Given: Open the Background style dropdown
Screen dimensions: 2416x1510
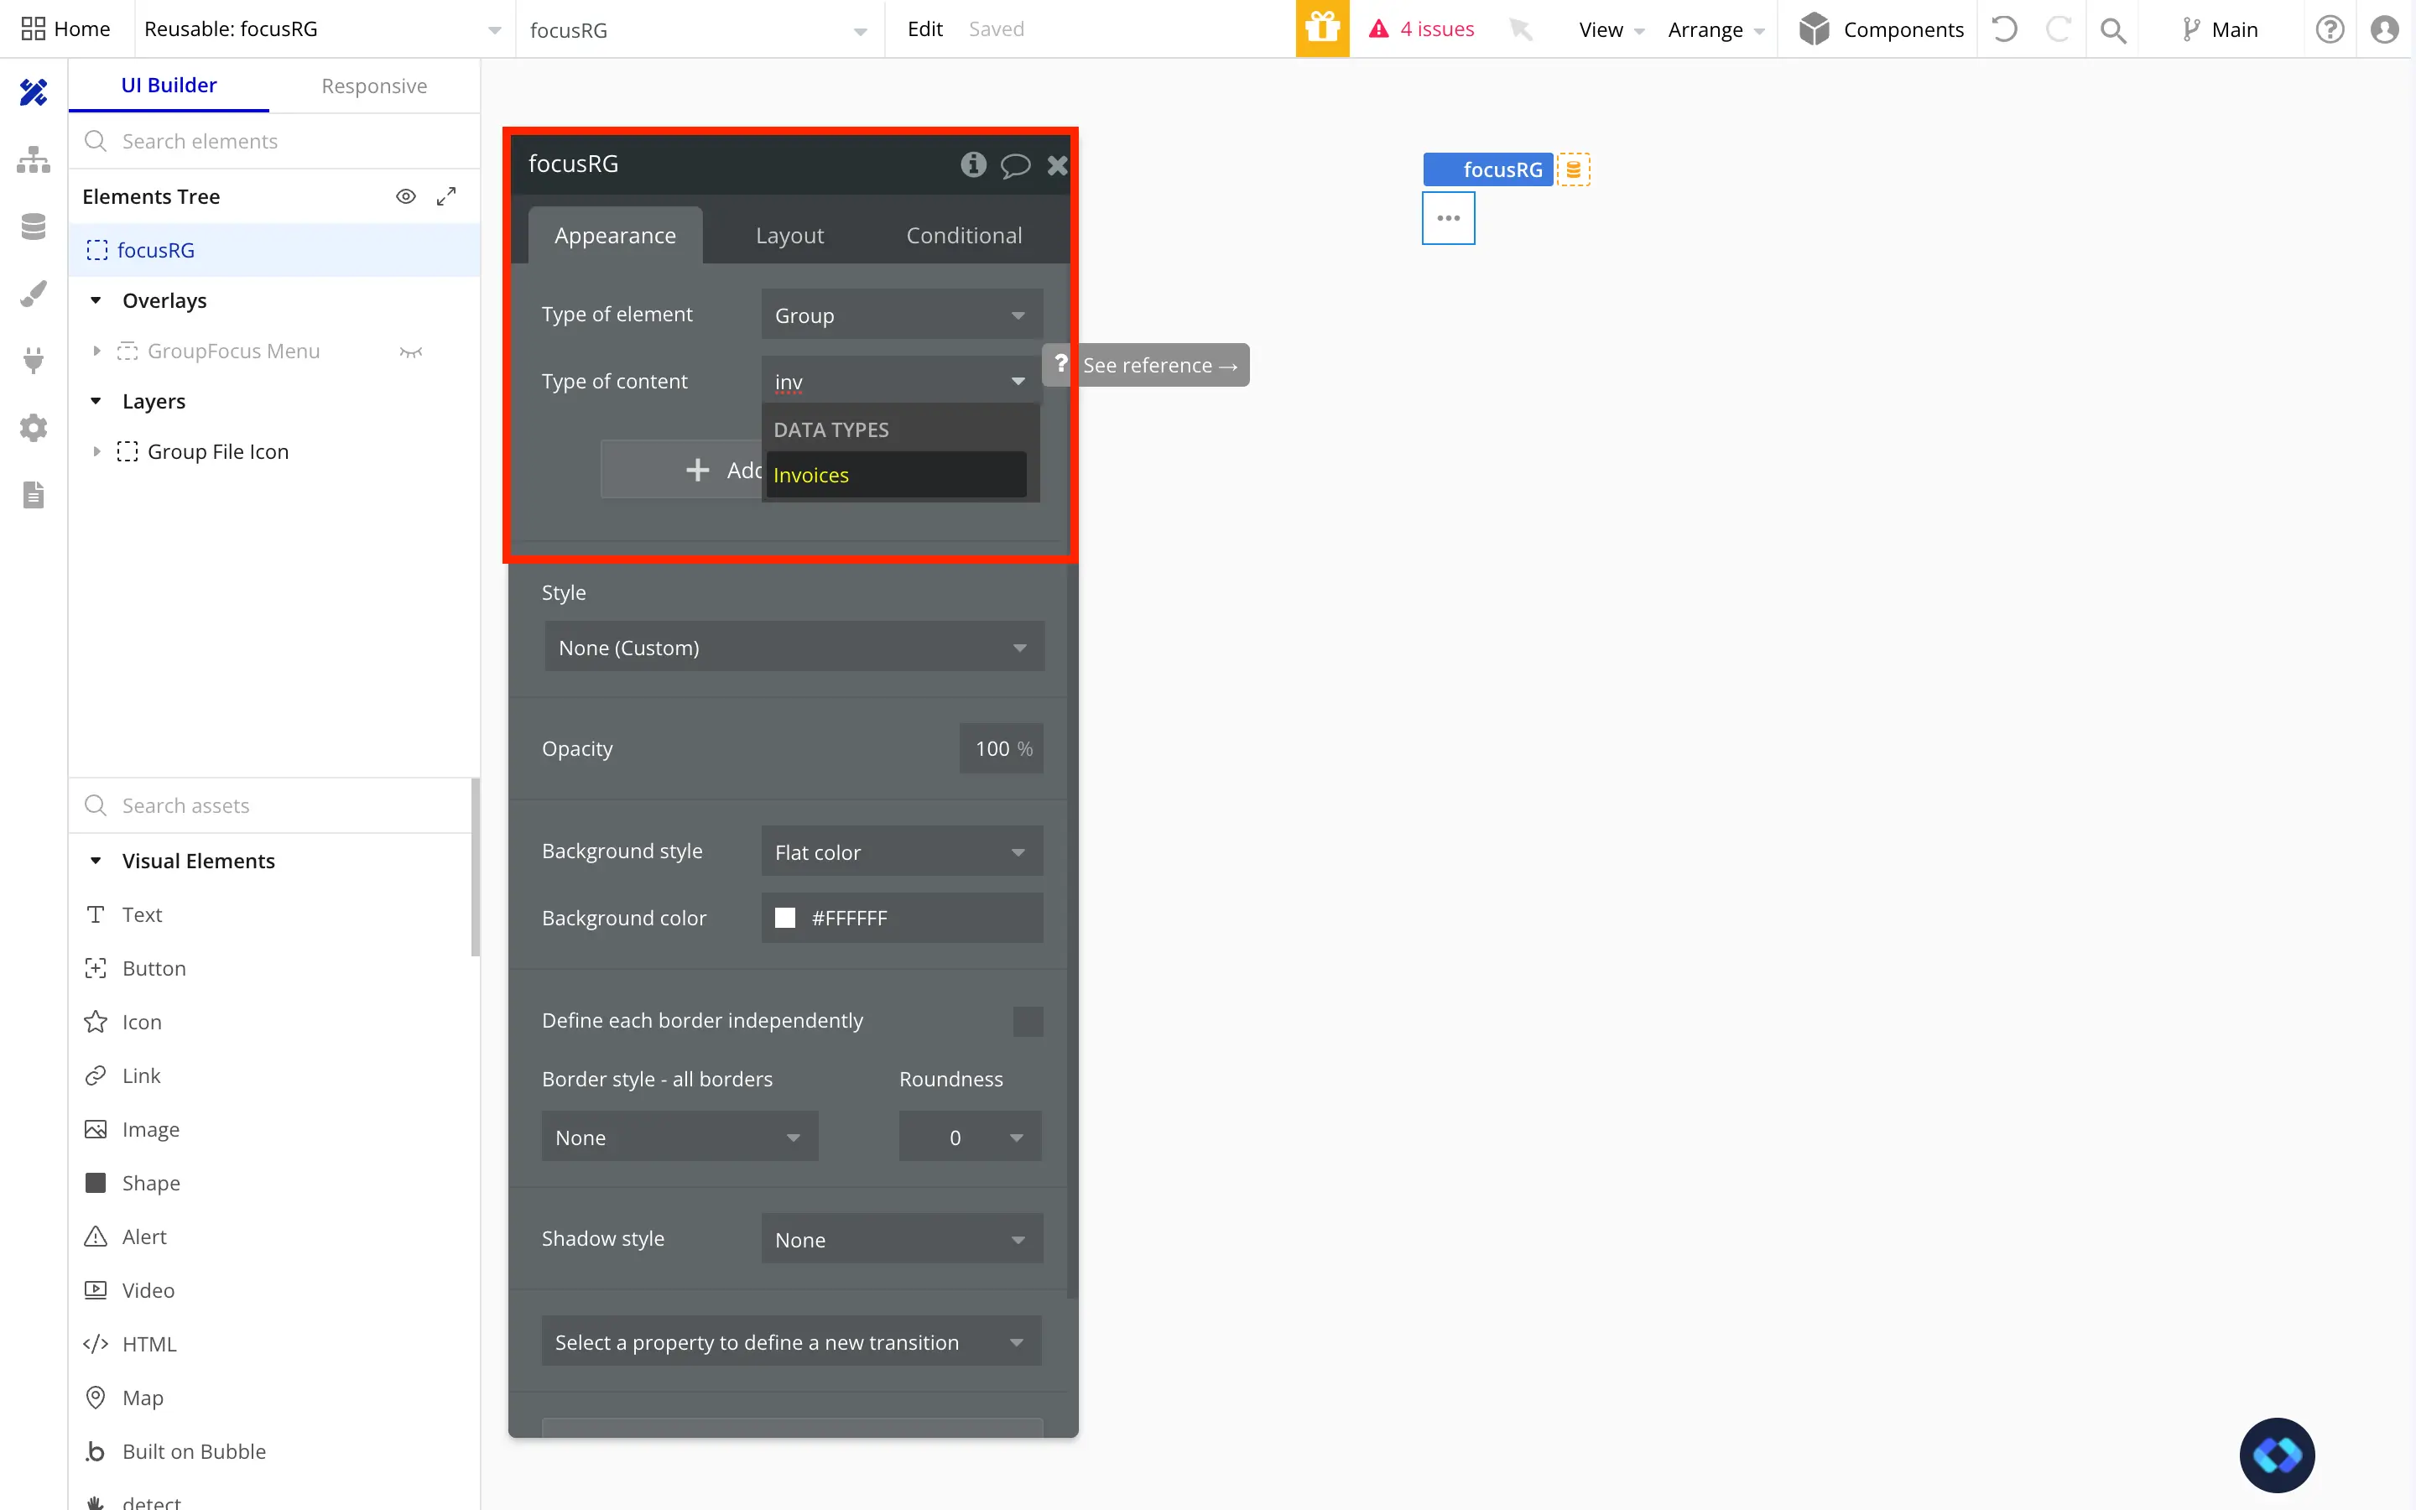Looking at the screenshot, I should pos(900,851).
